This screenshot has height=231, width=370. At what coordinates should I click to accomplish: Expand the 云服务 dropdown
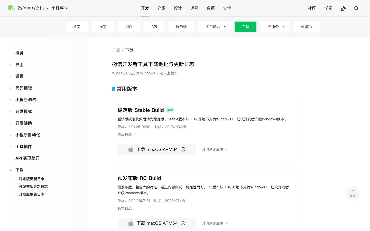point(275,27)
